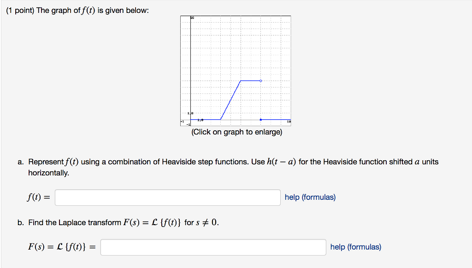Select the graph of f(t) image
Viewport: 472px width, 268px height.
235,69
